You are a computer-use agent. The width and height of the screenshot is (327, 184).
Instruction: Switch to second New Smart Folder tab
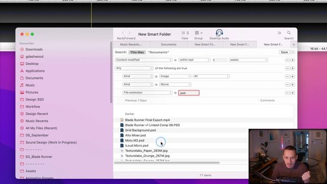(x=240, y=44)
